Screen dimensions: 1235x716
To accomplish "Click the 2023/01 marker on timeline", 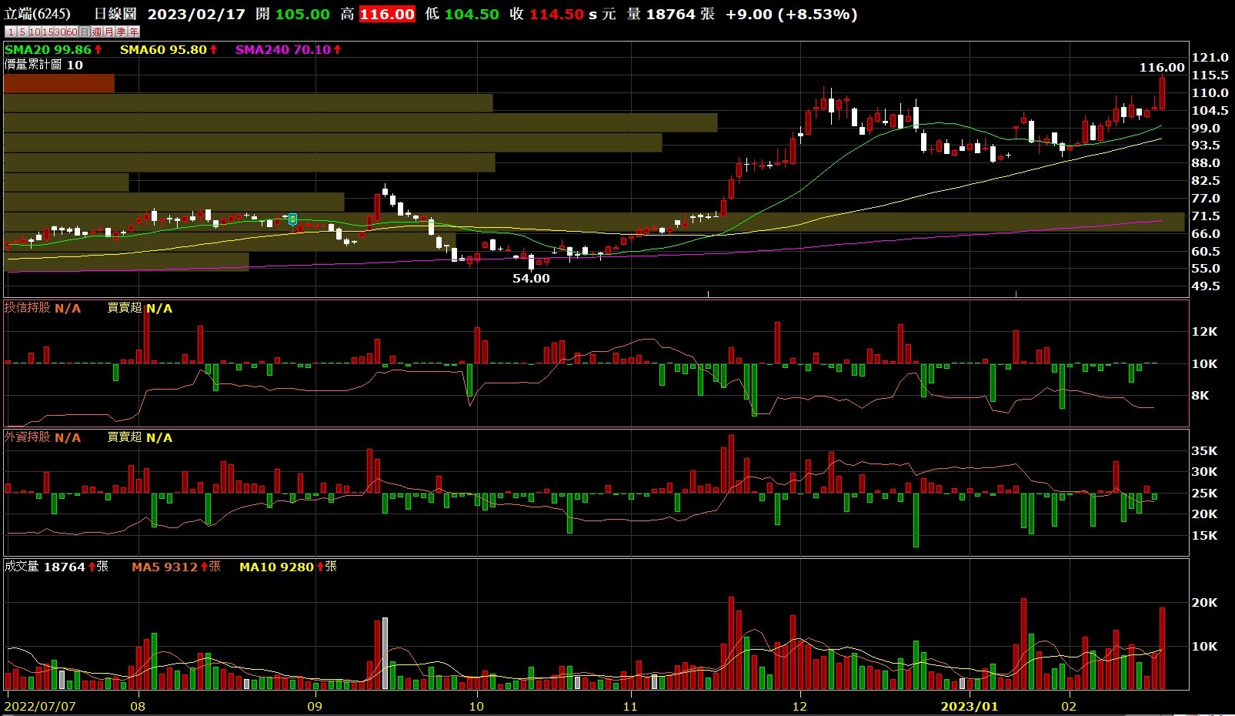I will [x=969, y=706].
